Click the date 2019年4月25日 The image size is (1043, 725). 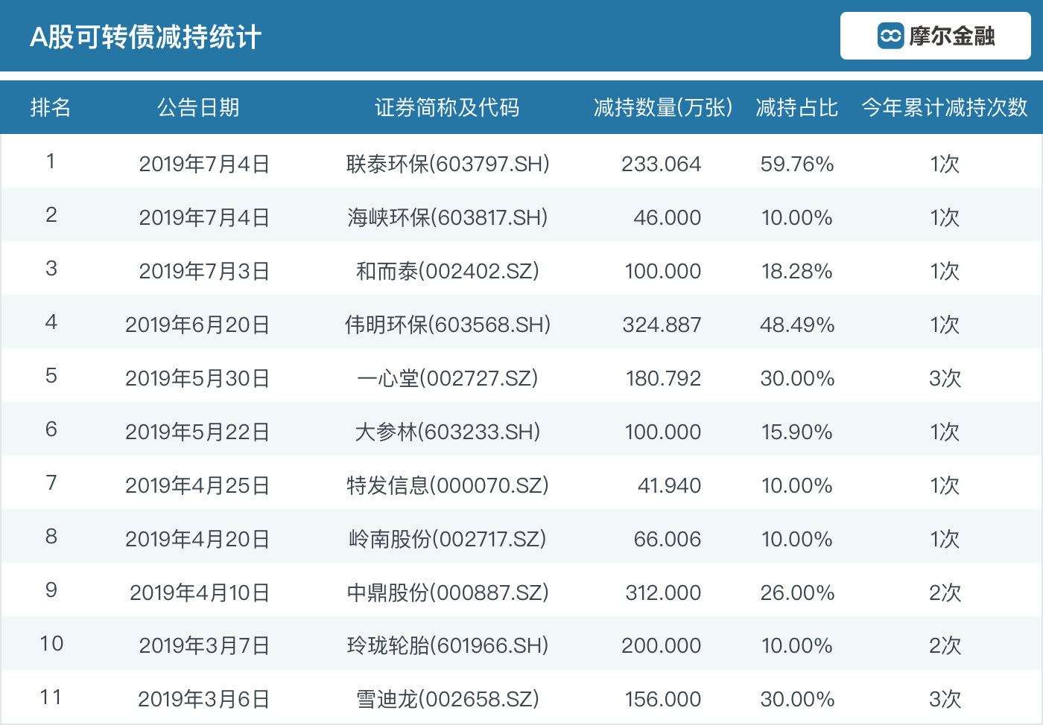[197, 485]
